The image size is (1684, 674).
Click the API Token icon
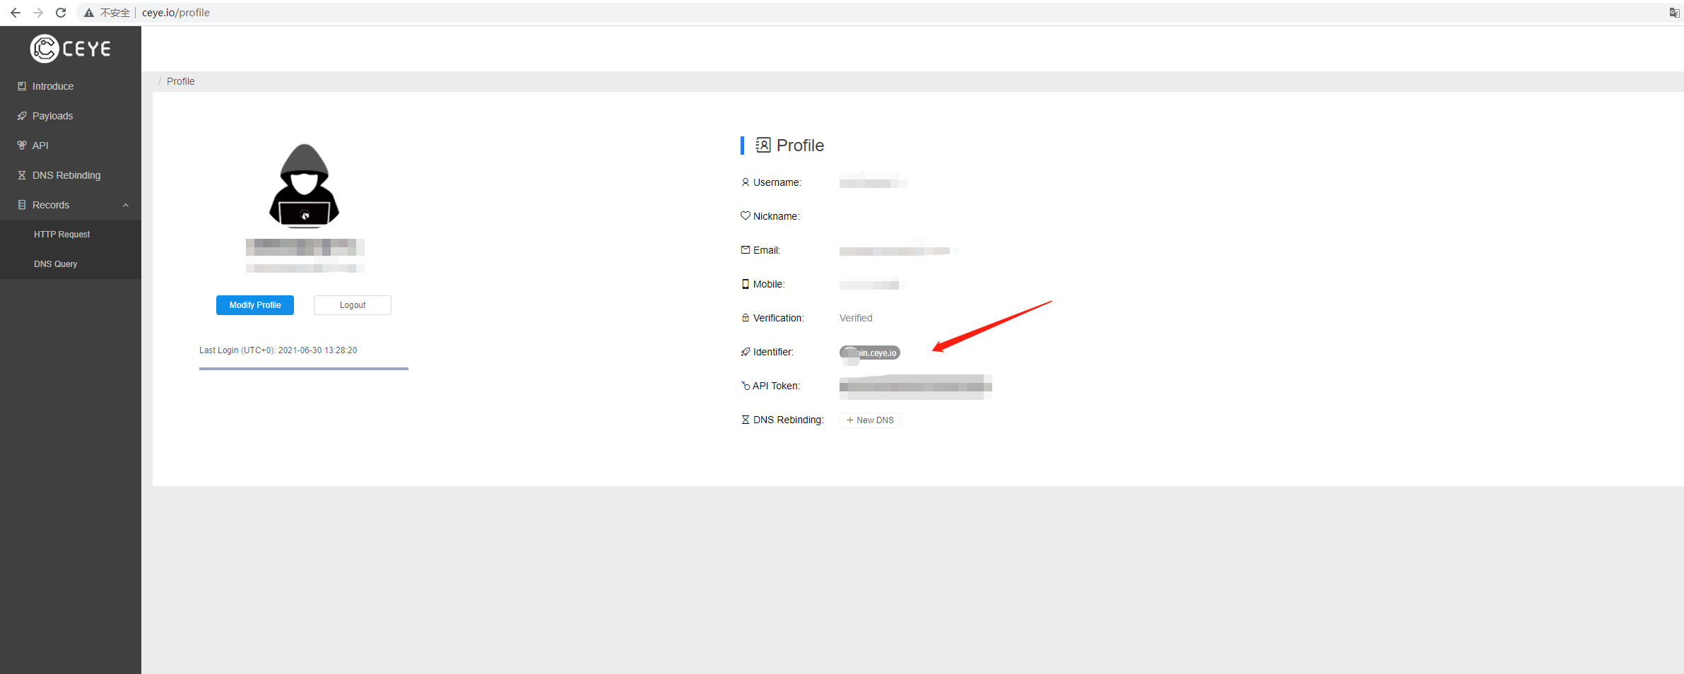coord(746,386)
